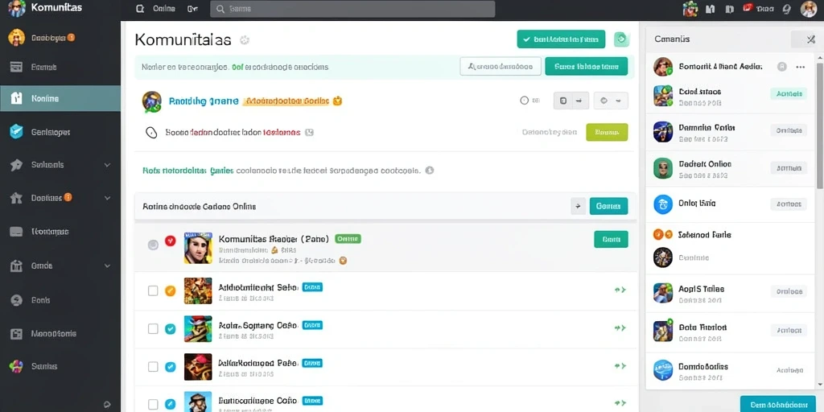The height and width of the screenshot is (412, 824).
Task: Open the square-icon dropdown button with arrow
Action: (571, 101)
